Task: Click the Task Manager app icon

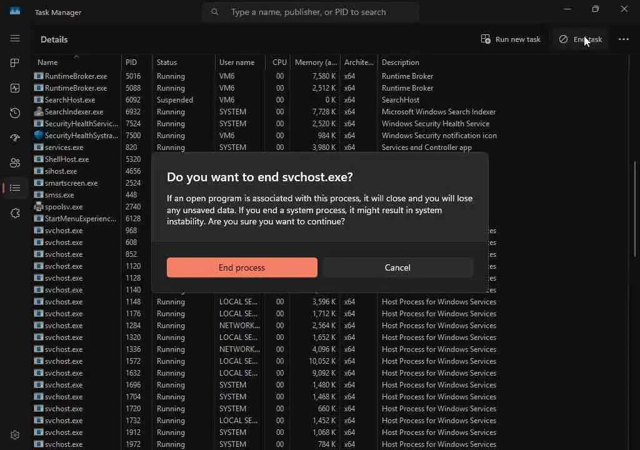Action: 15,11
